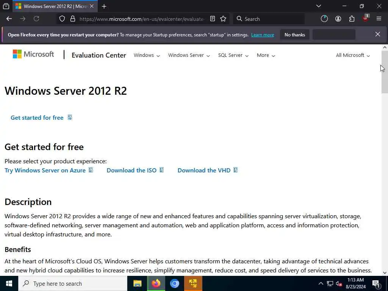Toggle reader view icon in address bar

click(212, 19)
